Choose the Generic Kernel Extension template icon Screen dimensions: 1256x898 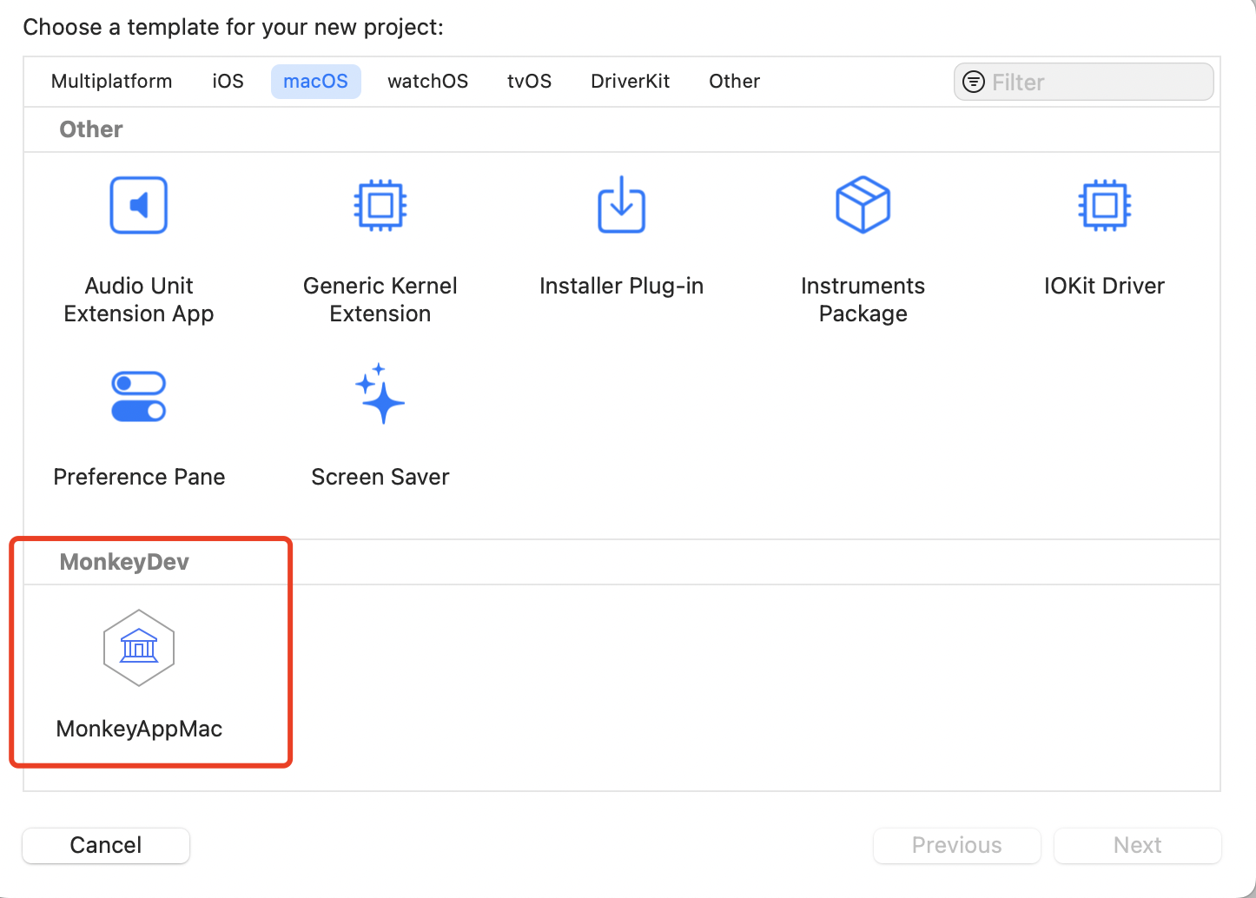coord(380,205)
